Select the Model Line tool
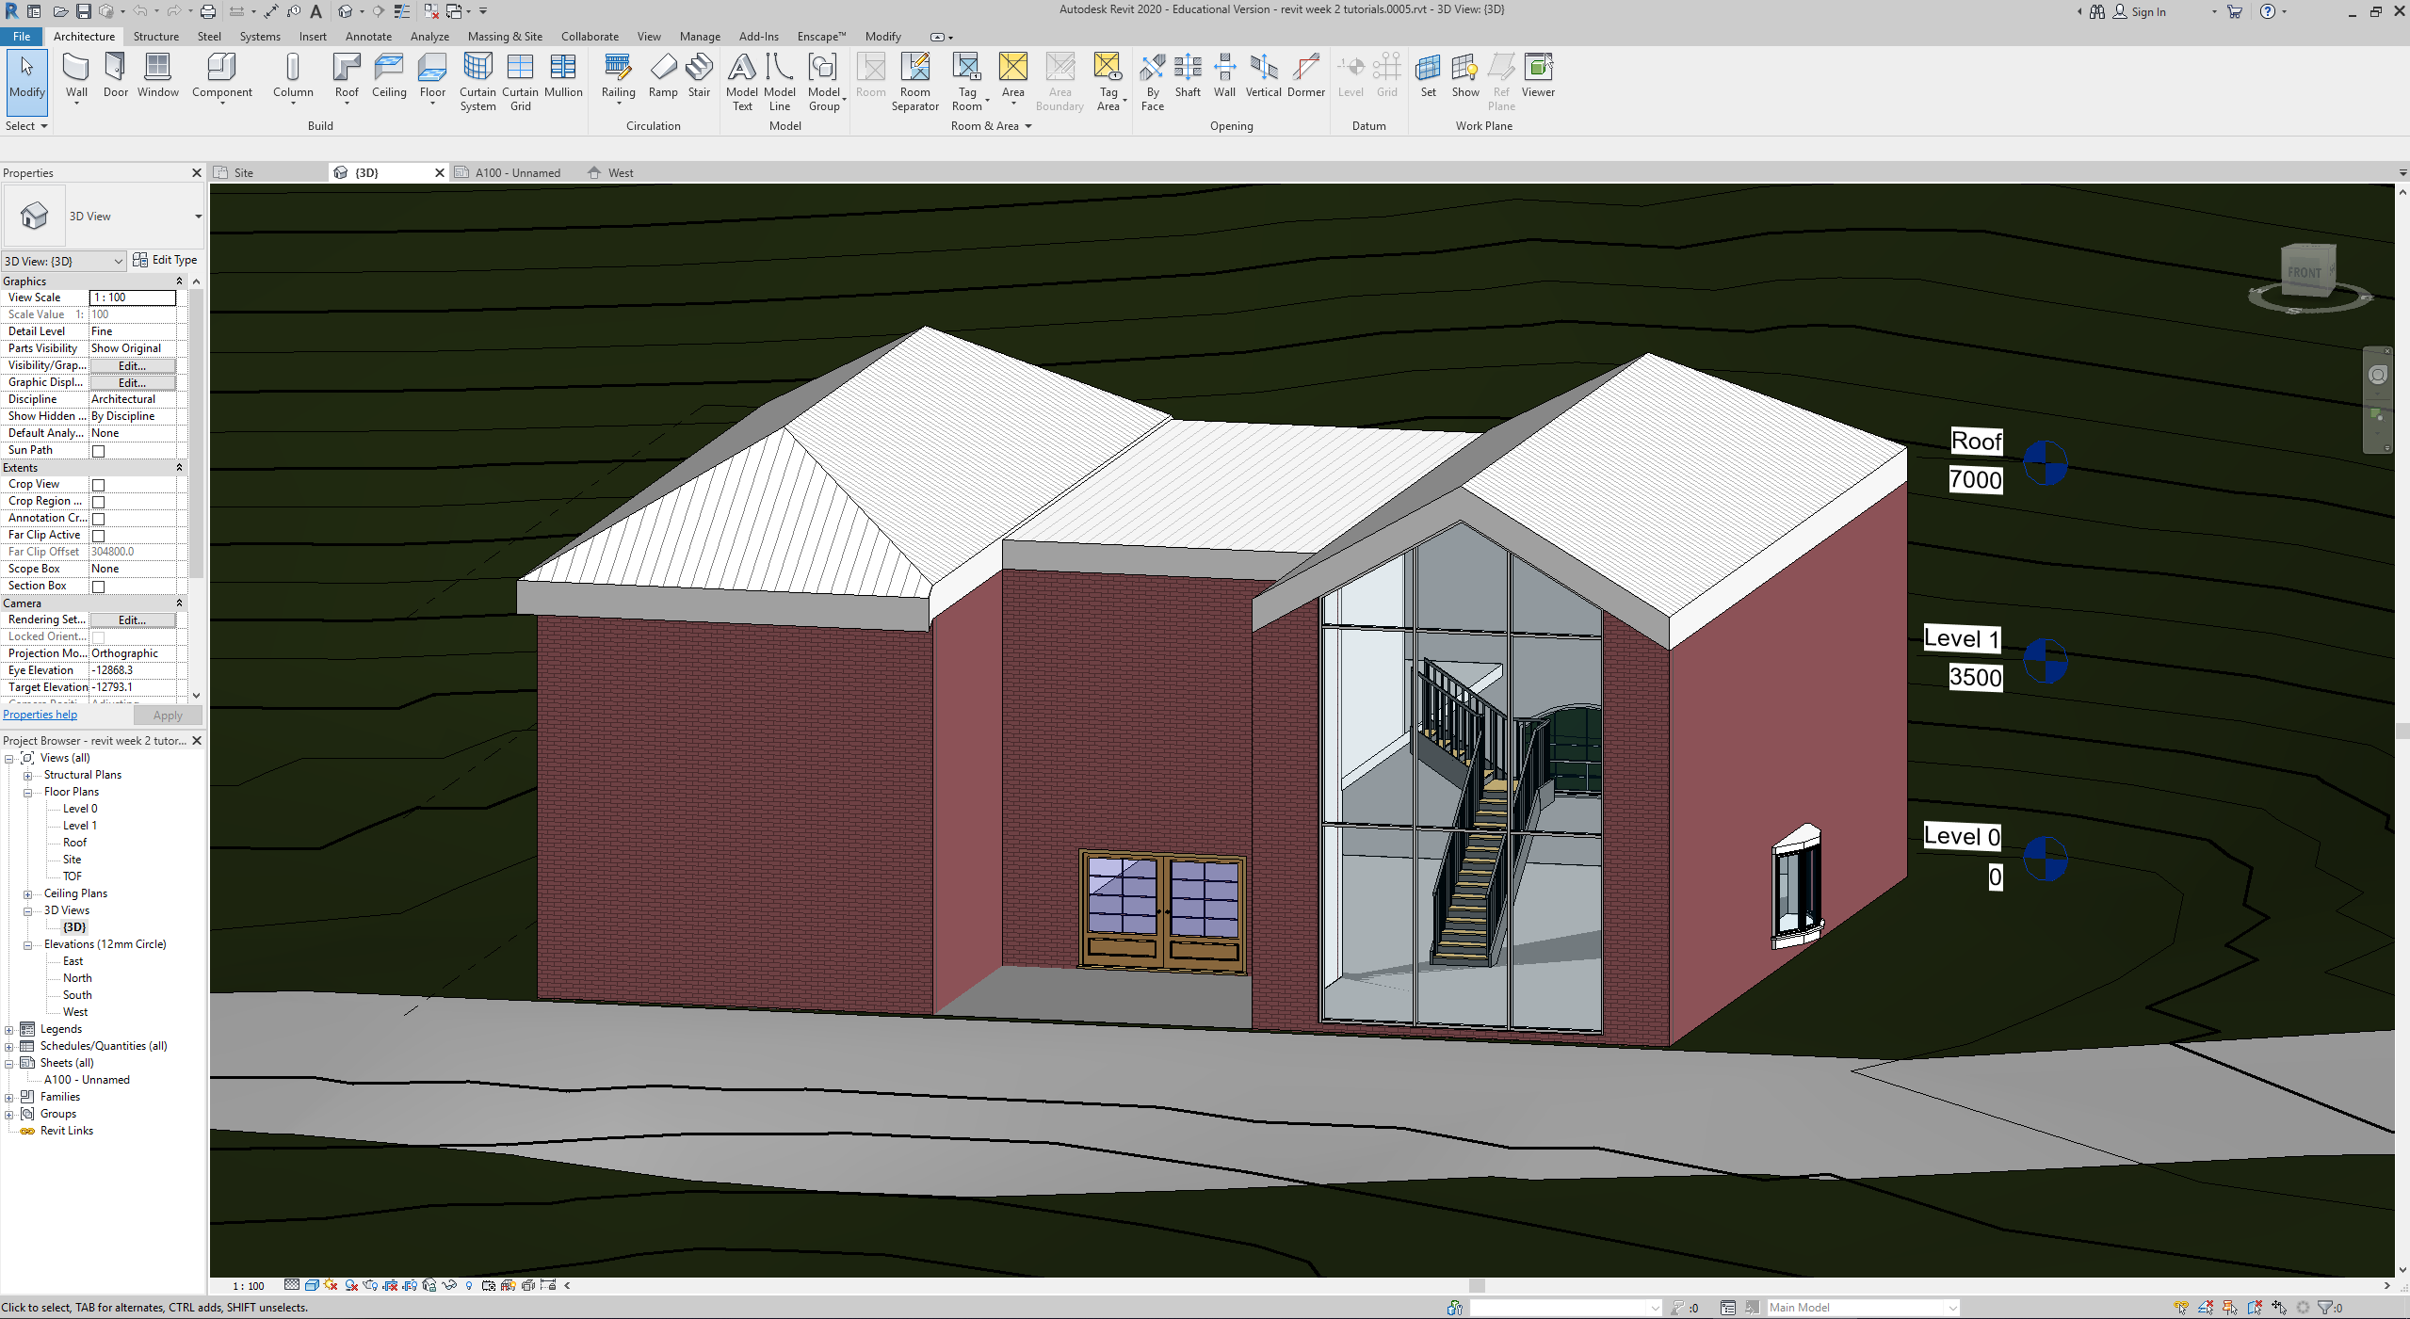This screenshot has height=1319, width=2410. 780,82
